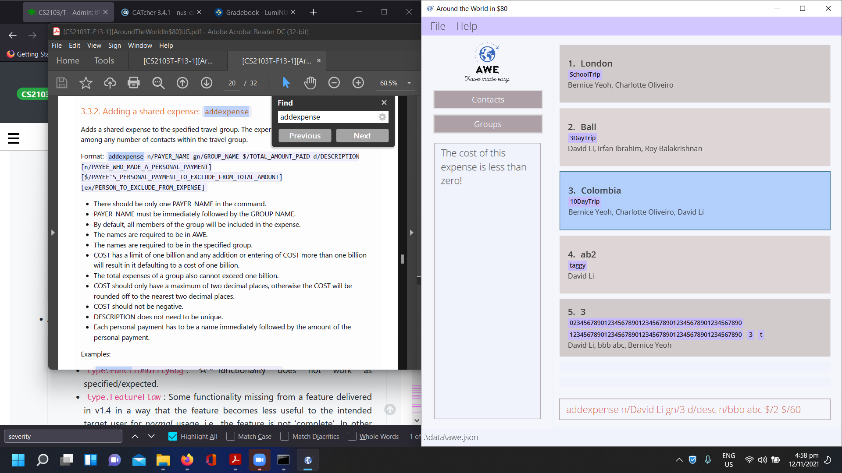This screenshot has width=842, height=473.
Task: Open the AWE Help menu
Action: [x=466, y=26]
